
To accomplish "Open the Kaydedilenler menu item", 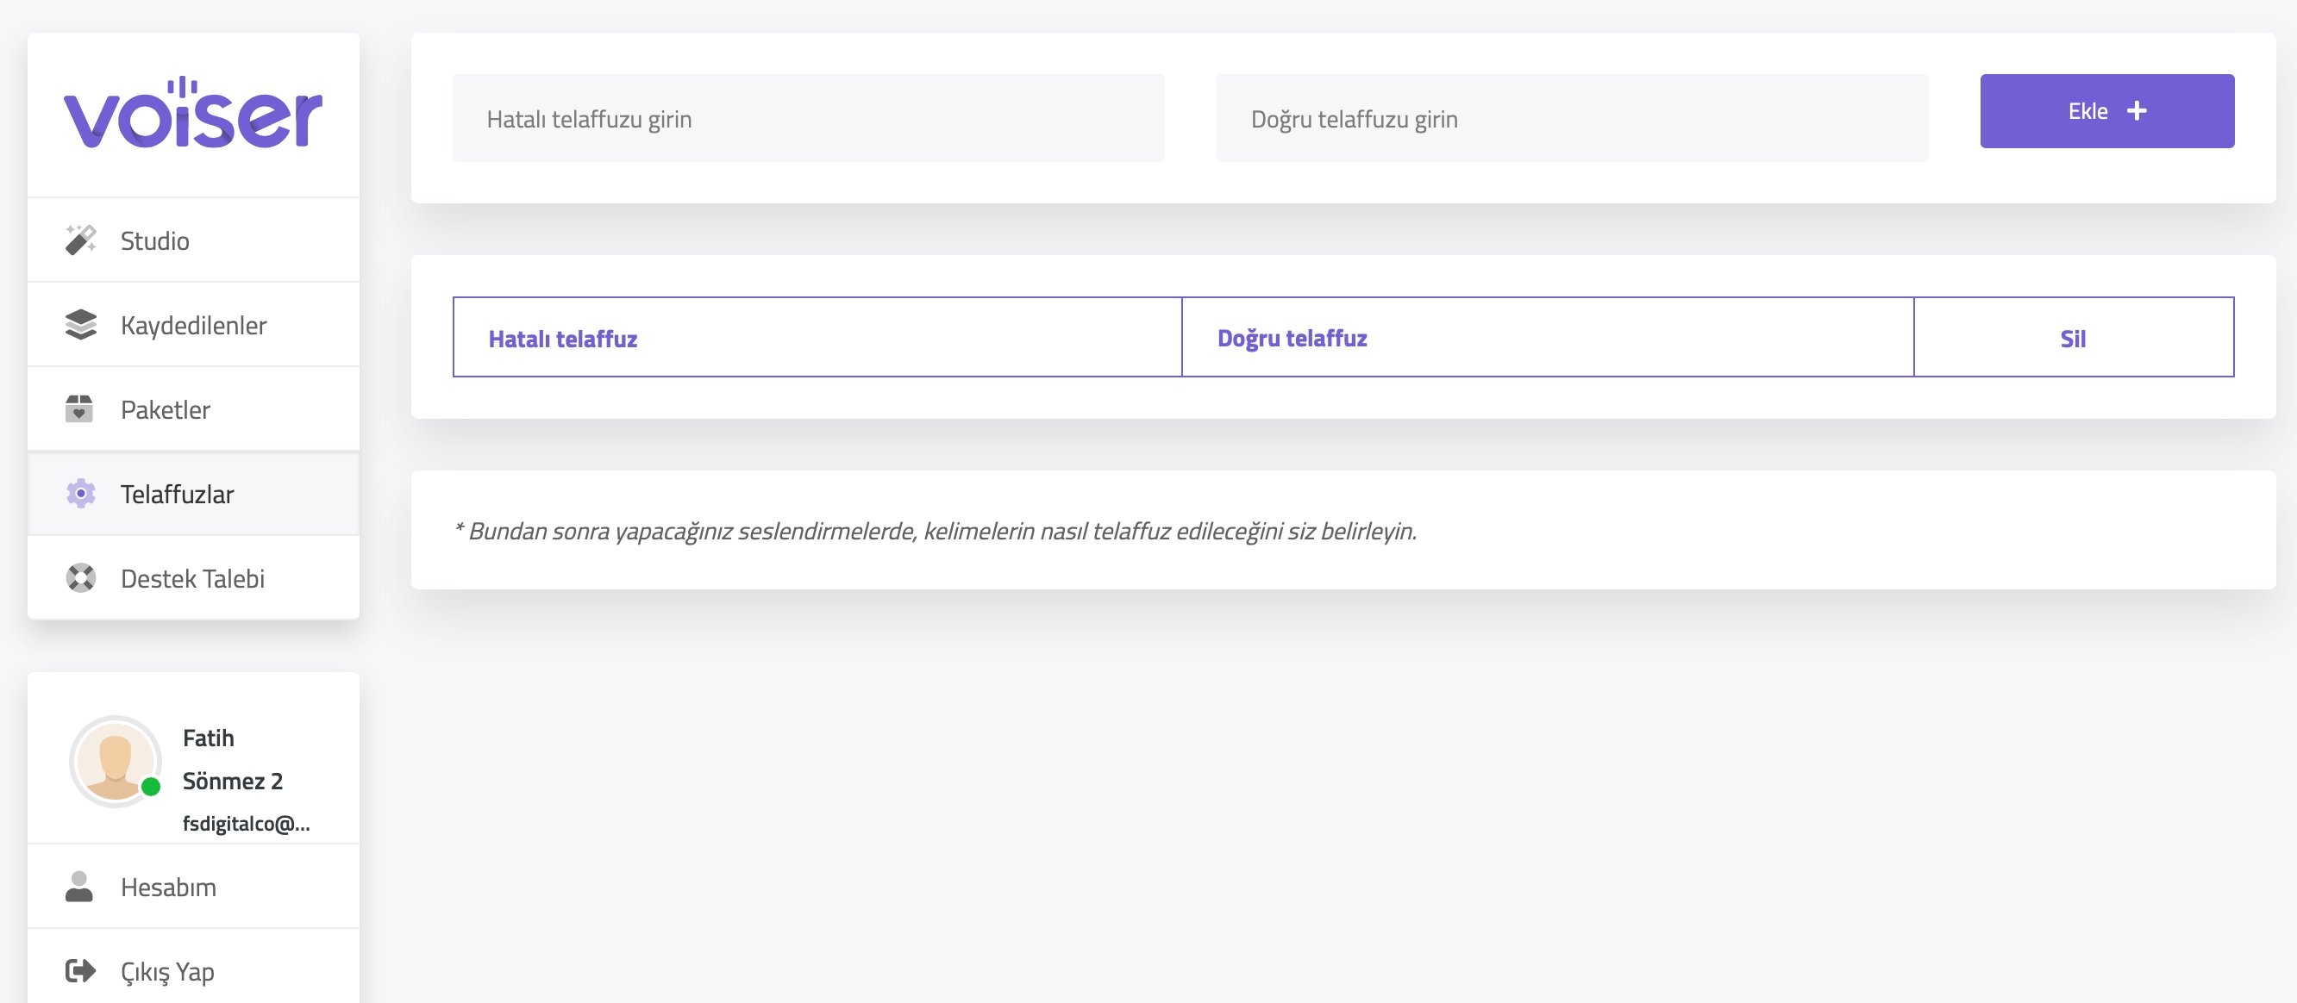I will point(193,324).
